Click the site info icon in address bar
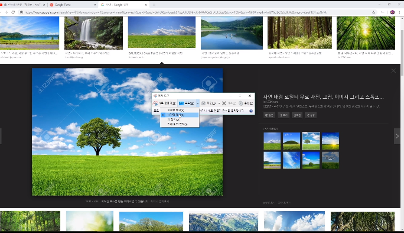This screenshot has height=233, width=404. click(x=22, y=12)
